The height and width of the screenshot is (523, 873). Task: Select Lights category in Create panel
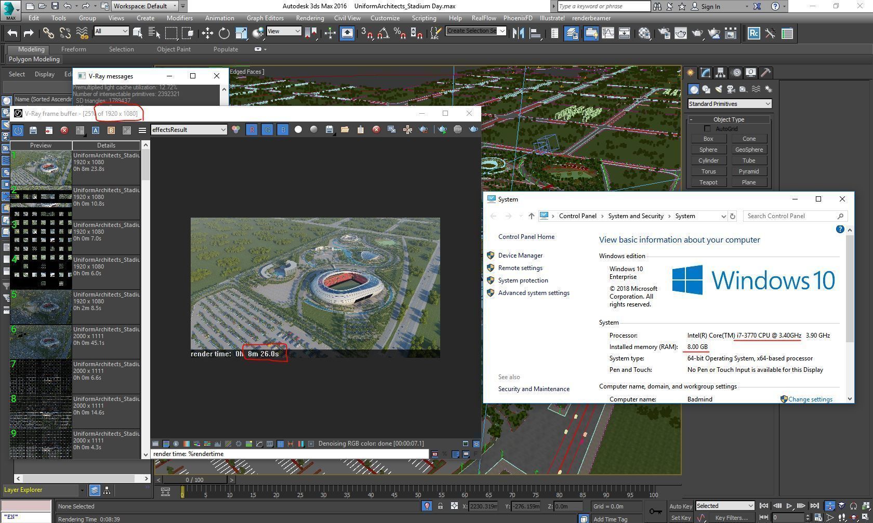pyautogui.click(x=719, y=89)
